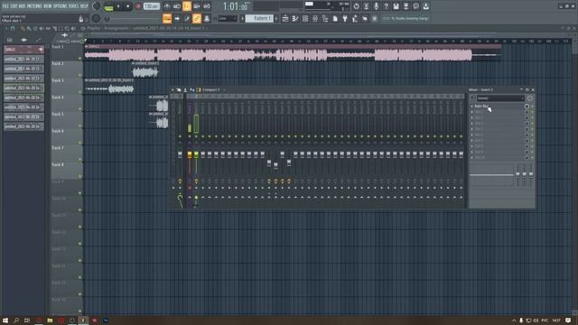Screen dimensions: 578x325
Task: Click the download arrow icon in top toolbar
Action: pos(425,6)
